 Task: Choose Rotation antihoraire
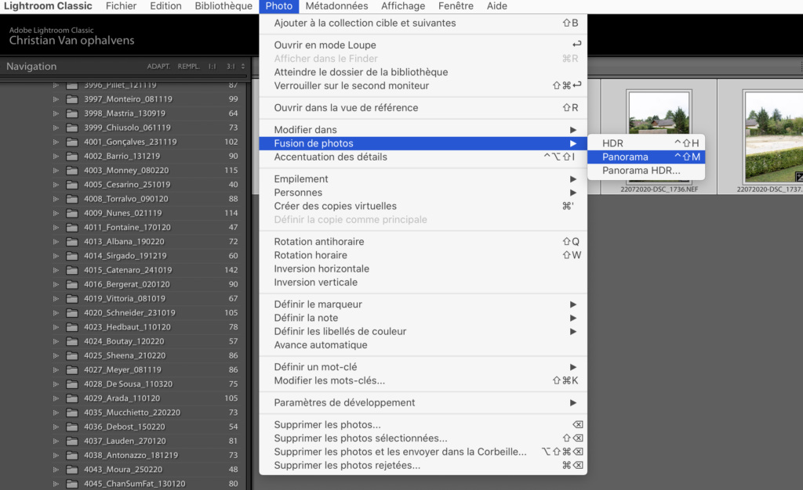click(423, 242)
